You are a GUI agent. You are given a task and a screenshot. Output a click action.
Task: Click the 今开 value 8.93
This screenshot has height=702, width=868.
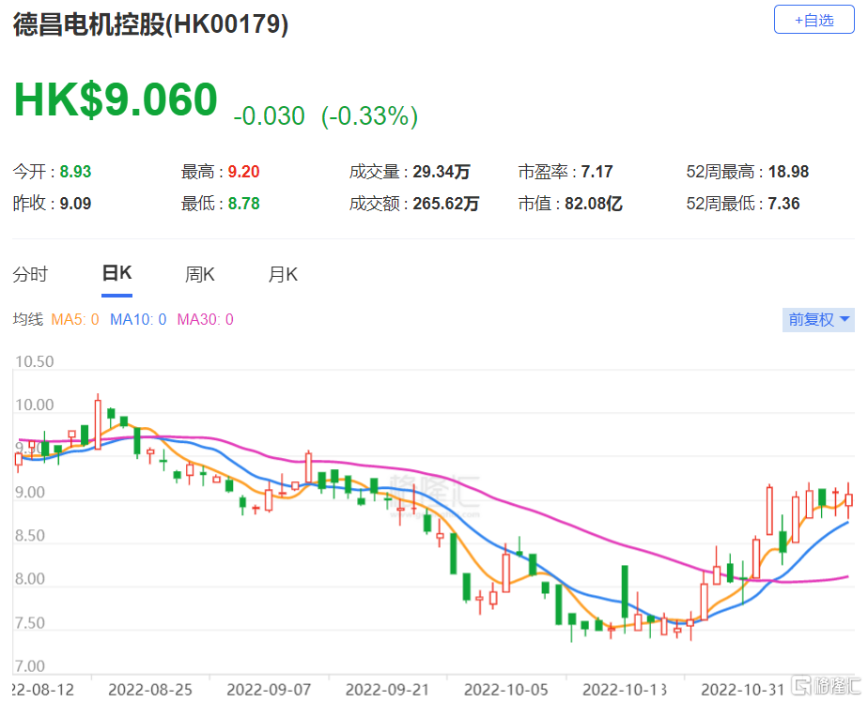click(x=75, y=172)
